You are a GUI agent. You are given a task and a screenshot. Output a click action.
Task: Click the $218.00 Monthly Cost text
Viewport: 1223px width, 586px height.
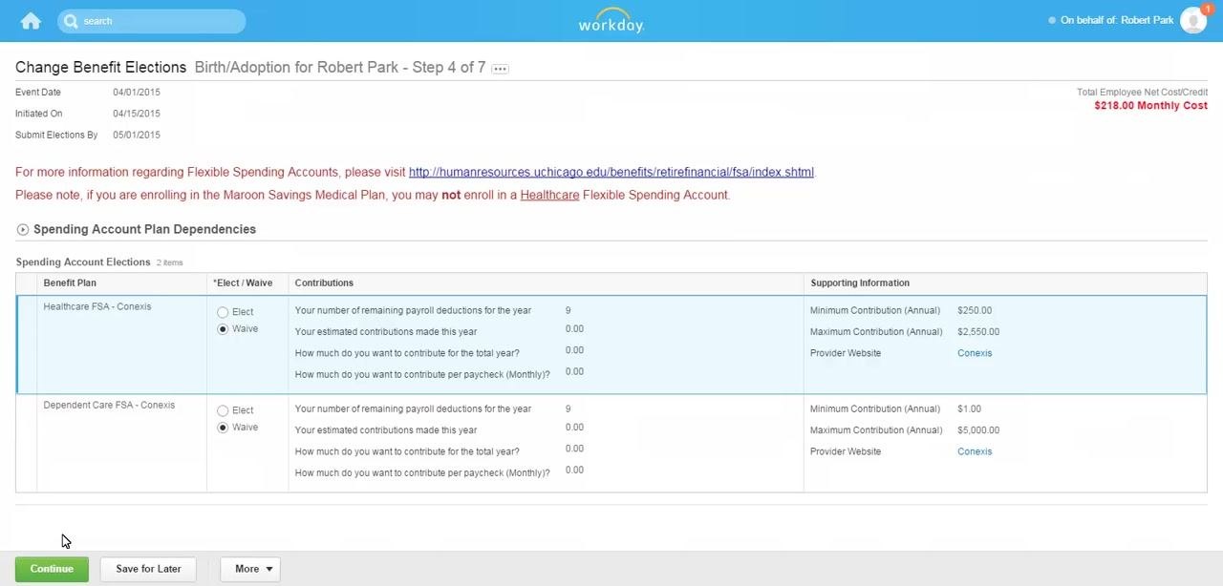point(1150,105)
